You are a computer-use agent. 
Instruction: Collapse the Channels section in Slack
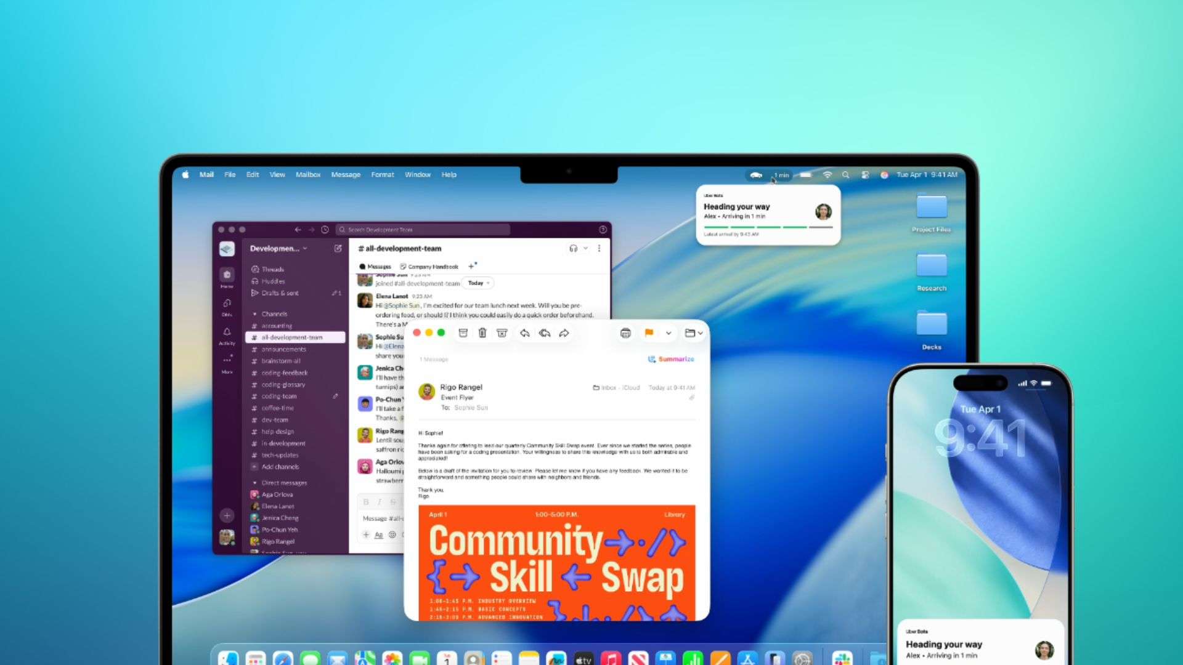[255, 314]
